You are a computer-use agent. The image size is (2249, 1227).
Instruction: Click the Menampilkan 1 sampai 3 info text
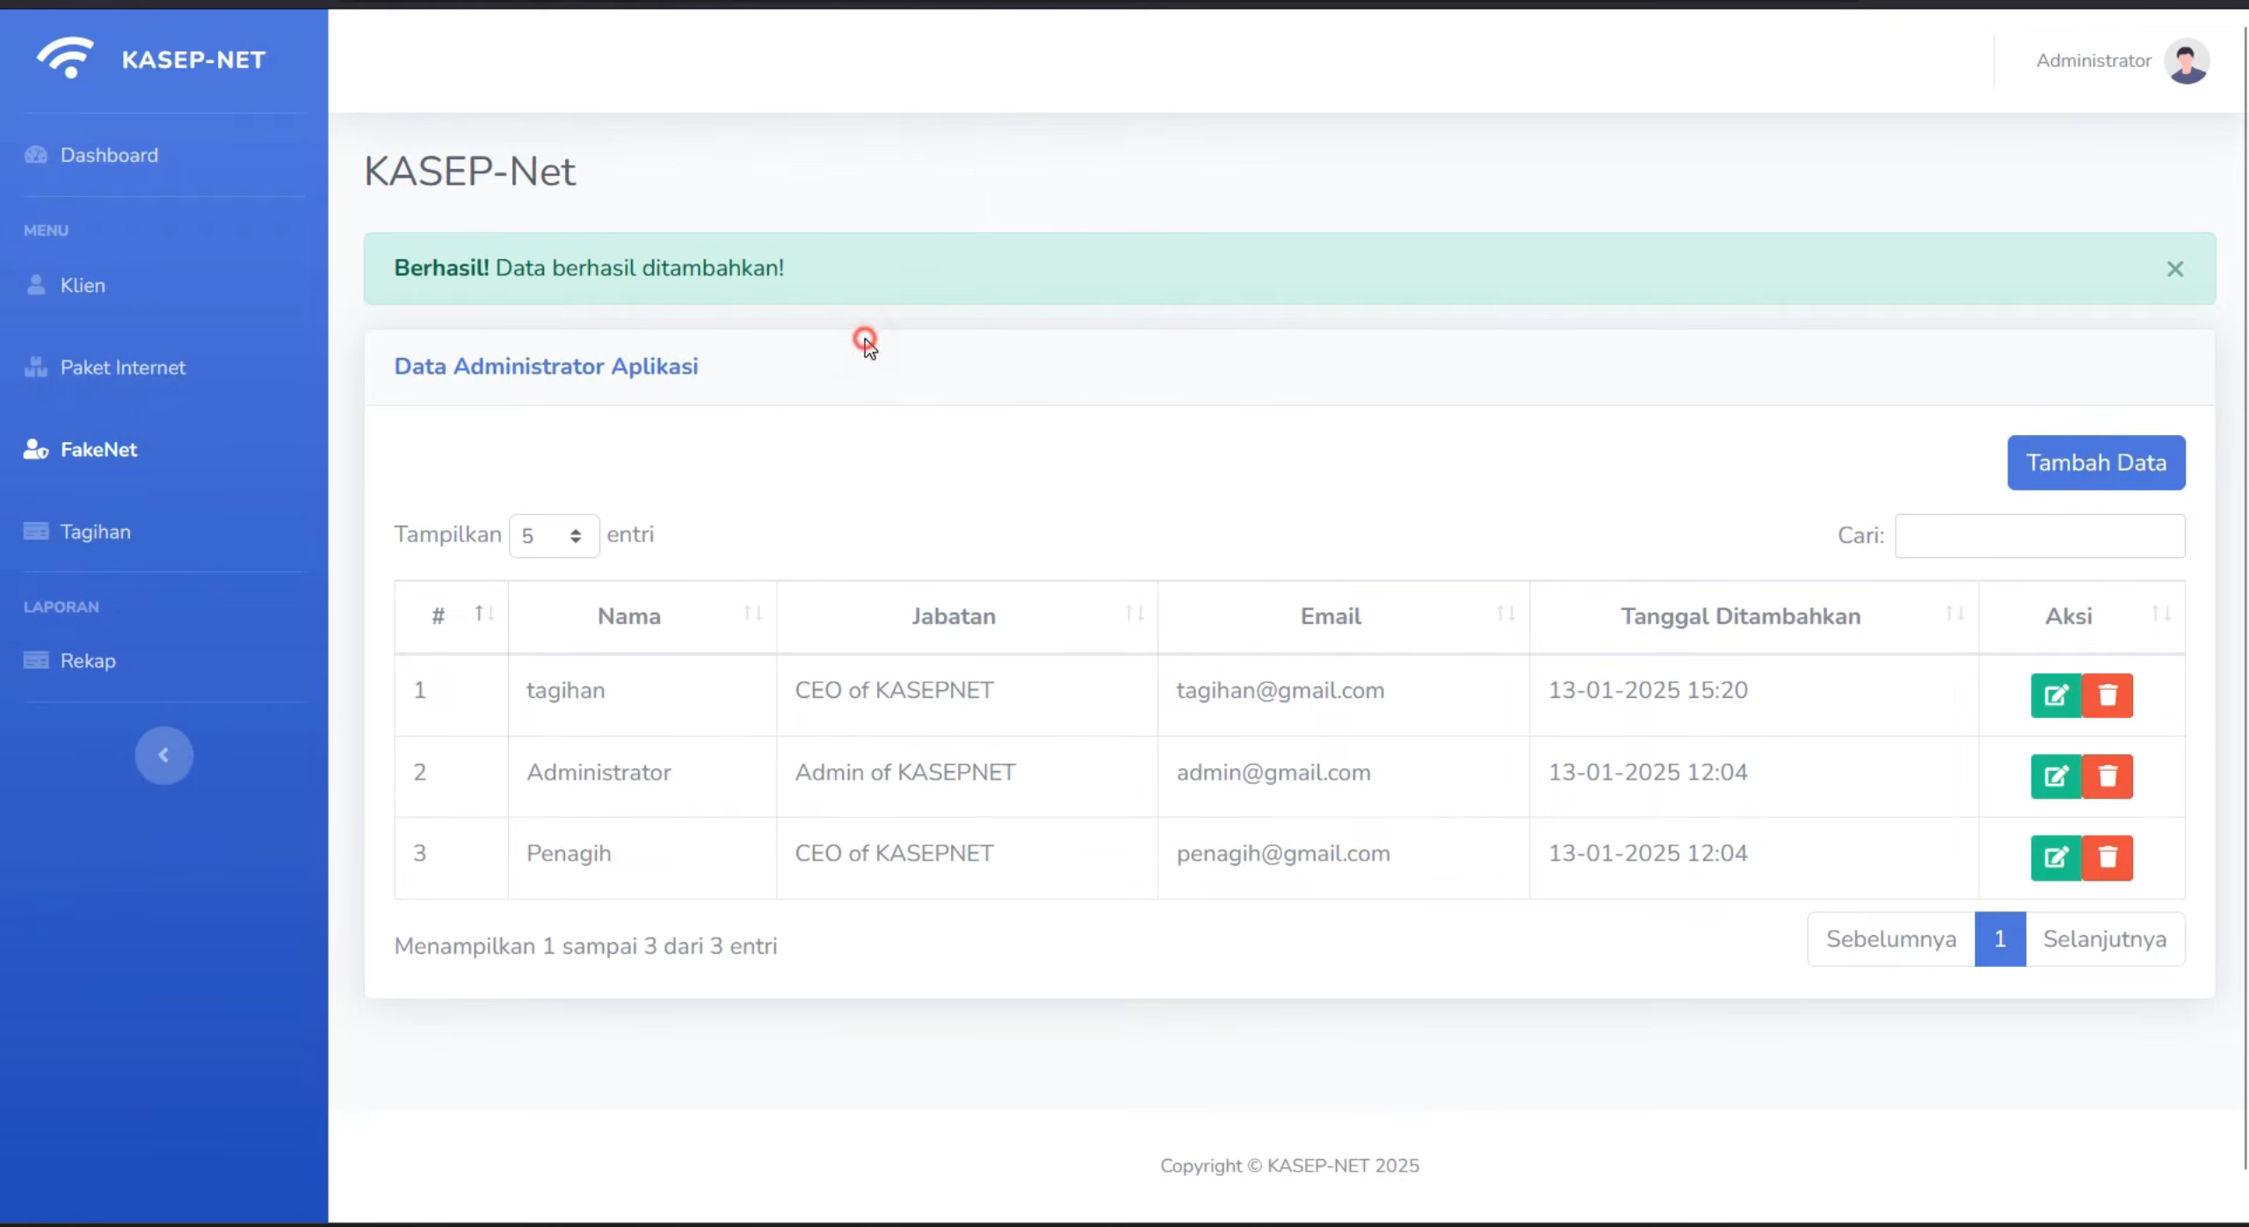[x=585, y=946]
